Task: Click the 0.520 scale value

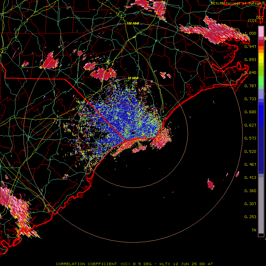Action: [250, 152]
